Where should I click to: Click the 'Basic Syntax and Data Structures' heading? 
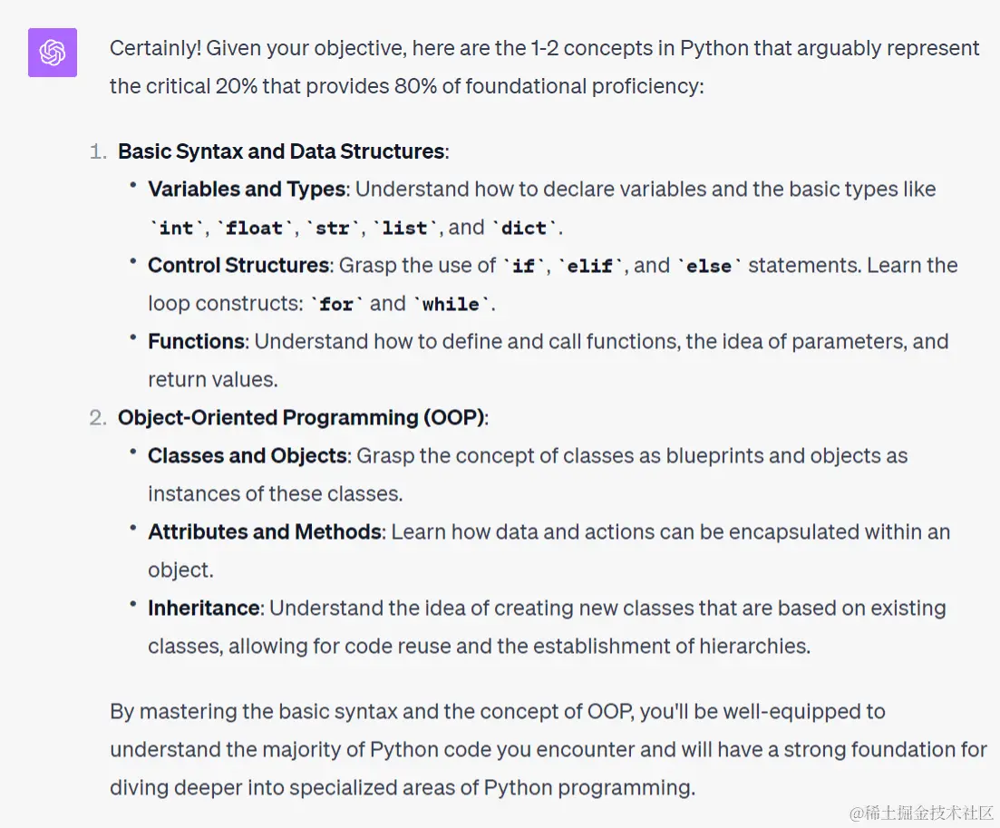click(x=283, y=151)
